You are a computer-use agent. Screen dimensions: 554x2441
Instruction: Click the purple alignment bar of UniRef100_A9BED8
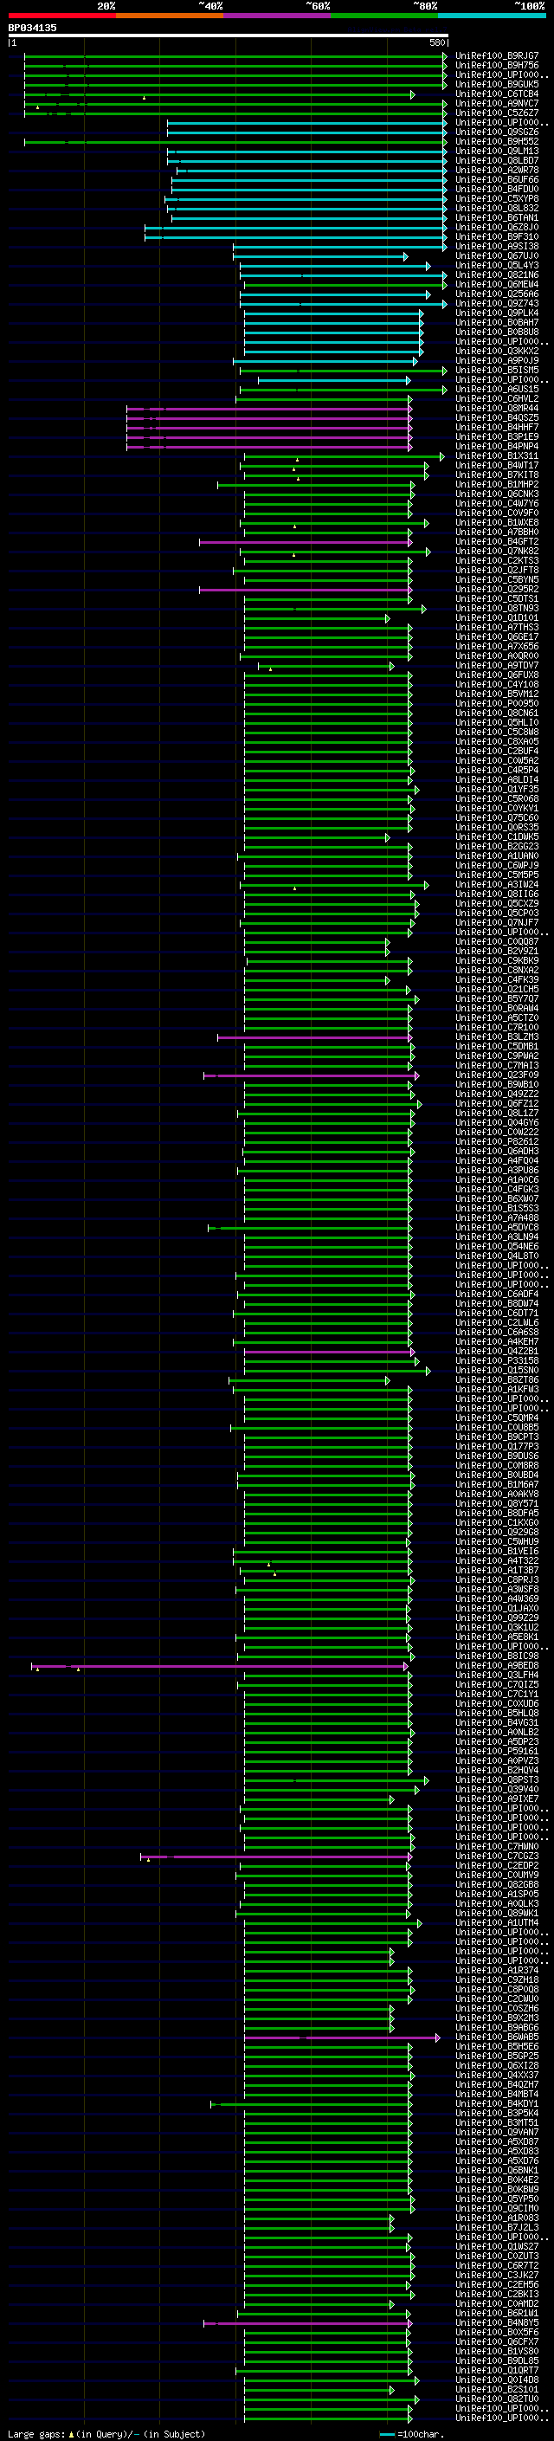coord(220,1665)
